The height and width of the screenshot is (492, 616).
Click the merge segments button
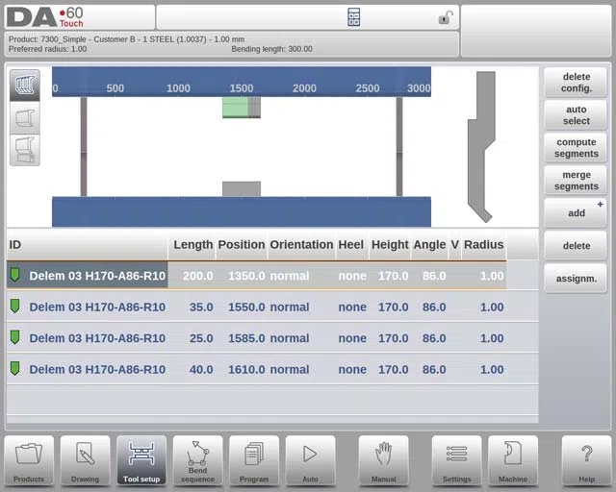click(x=576, y=181)
